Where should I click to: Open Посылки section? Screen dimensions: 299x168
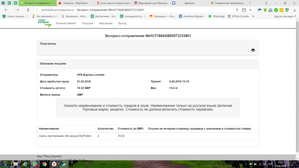(88, 23)
